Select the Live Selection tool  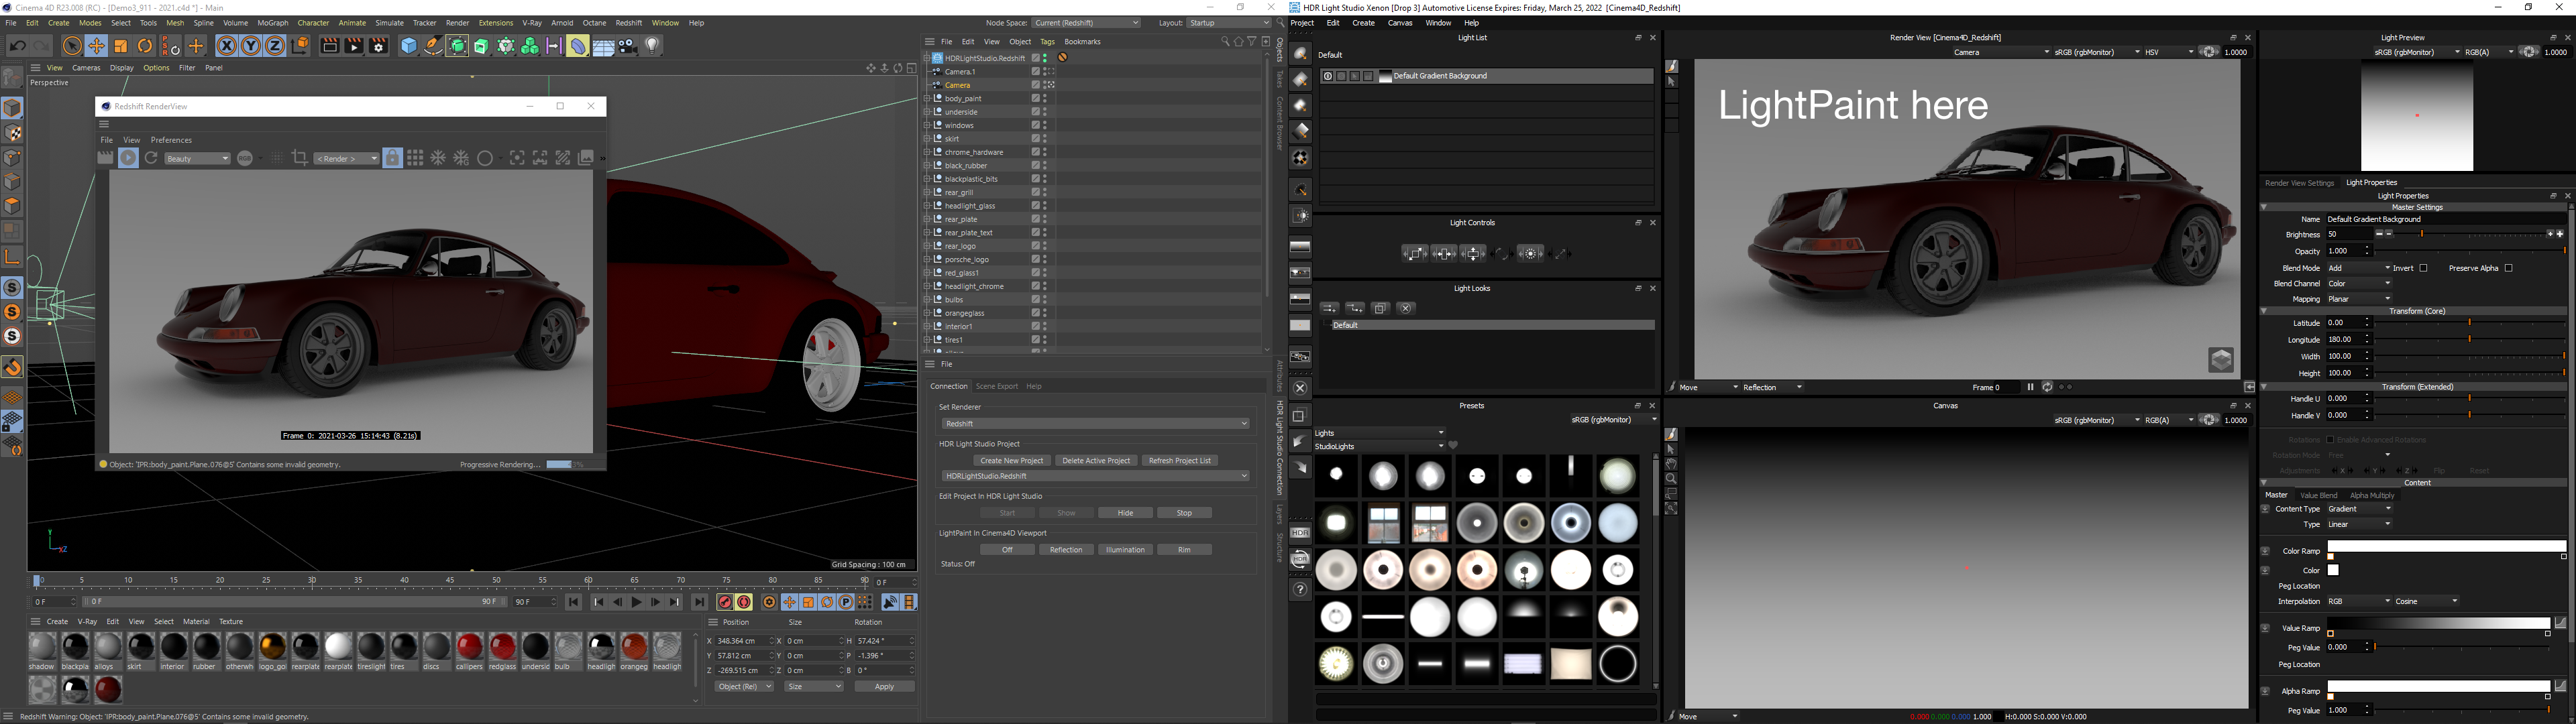(x=72, y=46)
